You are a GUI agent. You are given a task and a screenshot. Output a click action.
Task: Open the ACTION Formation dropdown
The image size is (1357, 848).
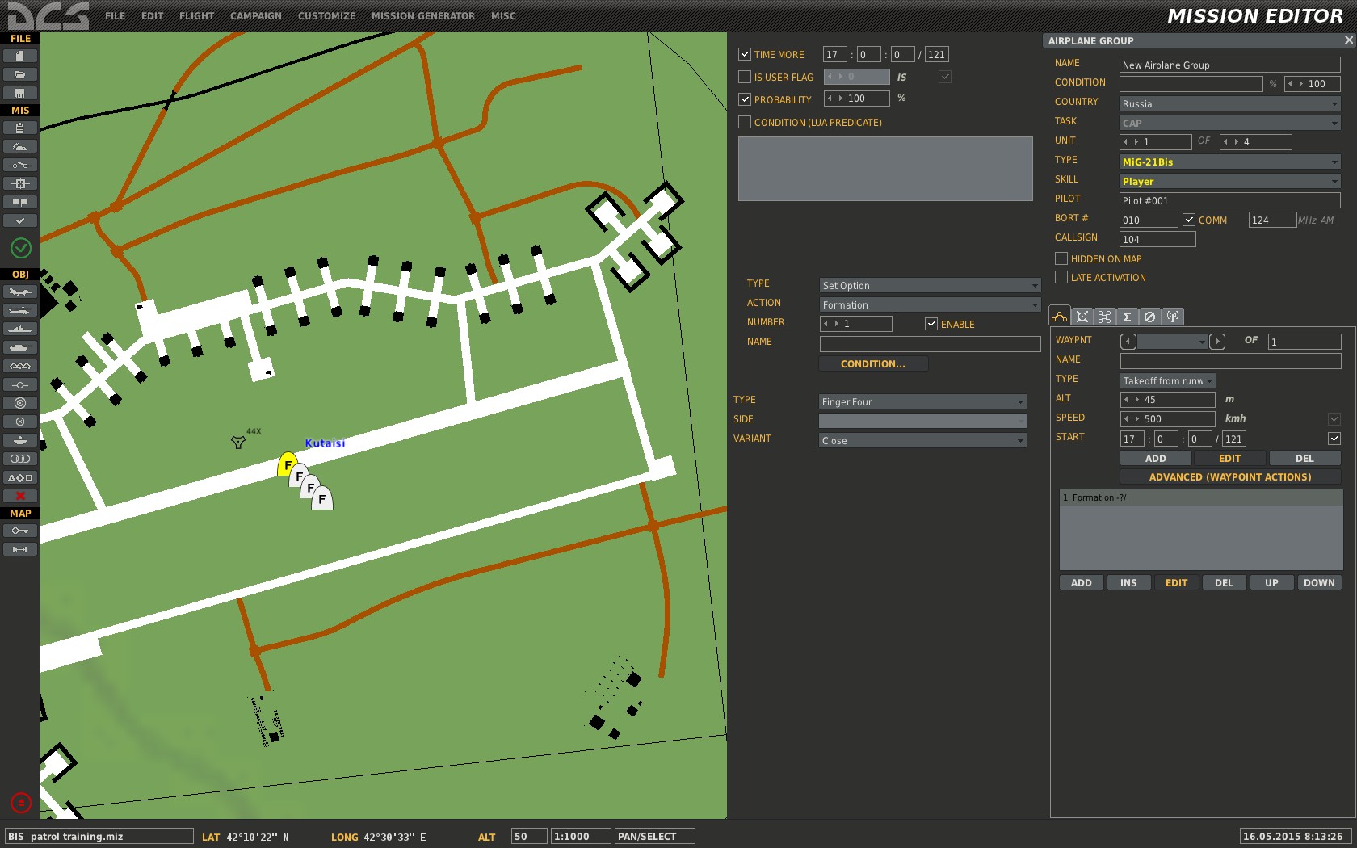930,304
